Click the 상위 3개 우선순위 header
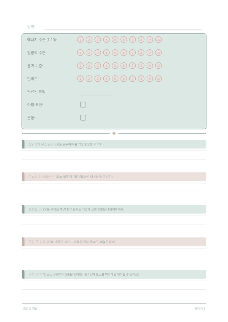Screen dimensions: 228x322 click(114, 144)
